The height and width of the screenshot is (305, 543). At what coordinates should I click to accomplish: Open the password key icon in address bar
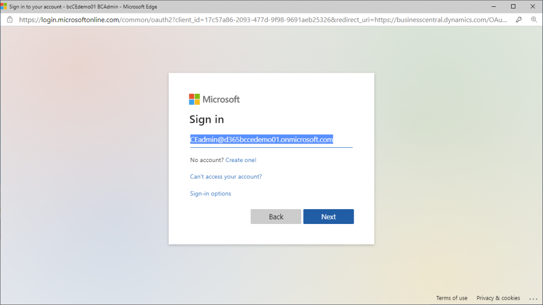pyautogui.click(x=519, y=20)
